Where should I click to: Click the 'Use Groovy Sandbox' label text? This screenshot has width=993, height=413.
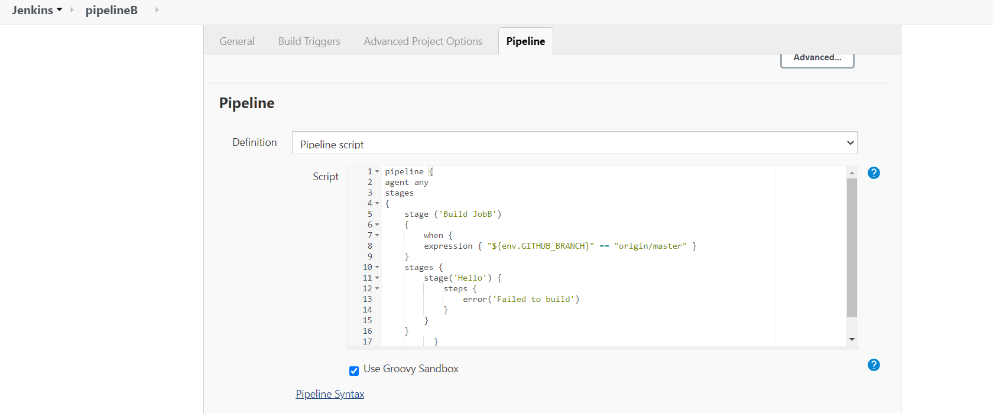pyautogui.click(x=411, y=369)
